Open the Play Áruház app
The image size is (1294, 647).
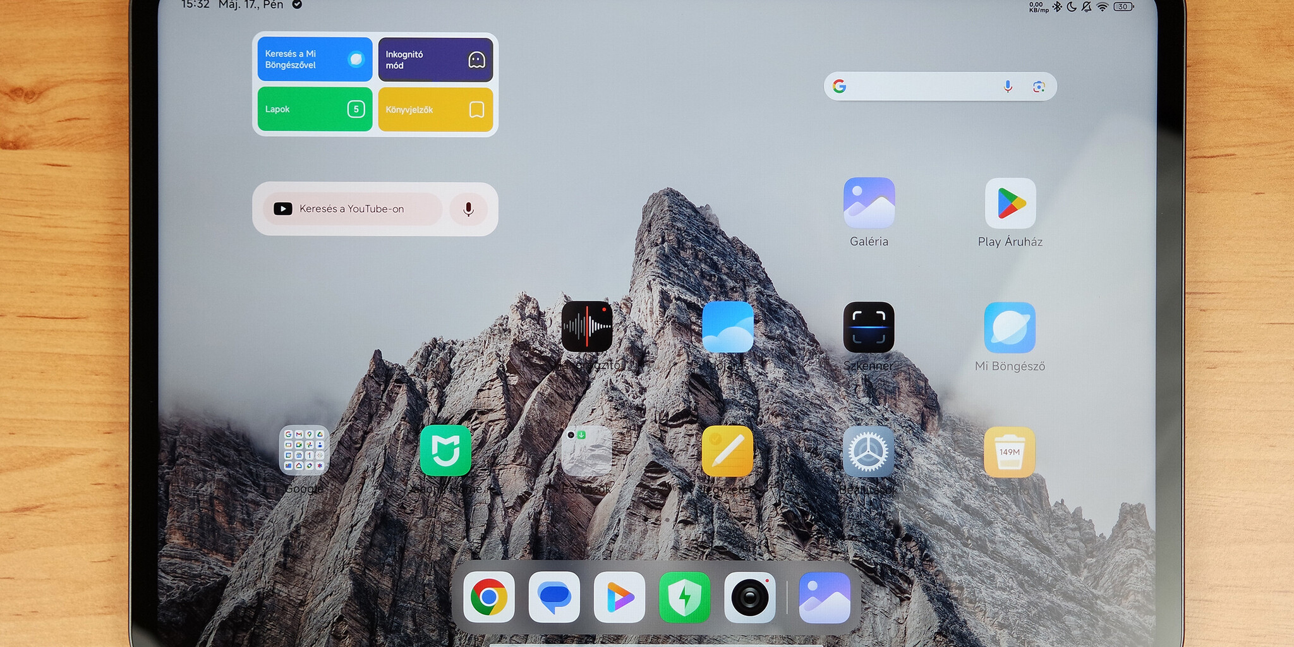1010,203
